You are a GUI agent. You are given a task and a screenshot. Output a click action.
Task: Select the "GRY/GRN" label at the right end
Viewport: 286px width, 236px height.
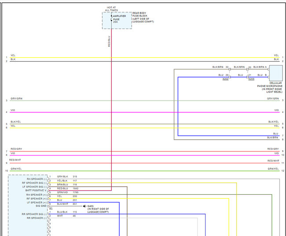(273, 99)
